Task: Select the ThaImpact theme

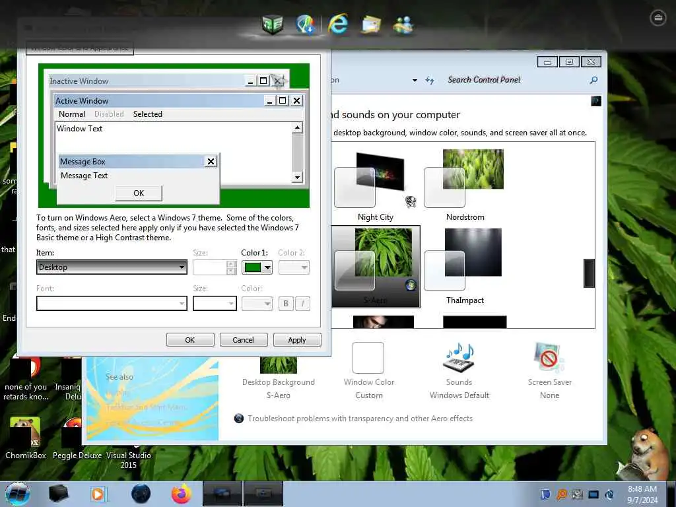Action: coord(465,267)
